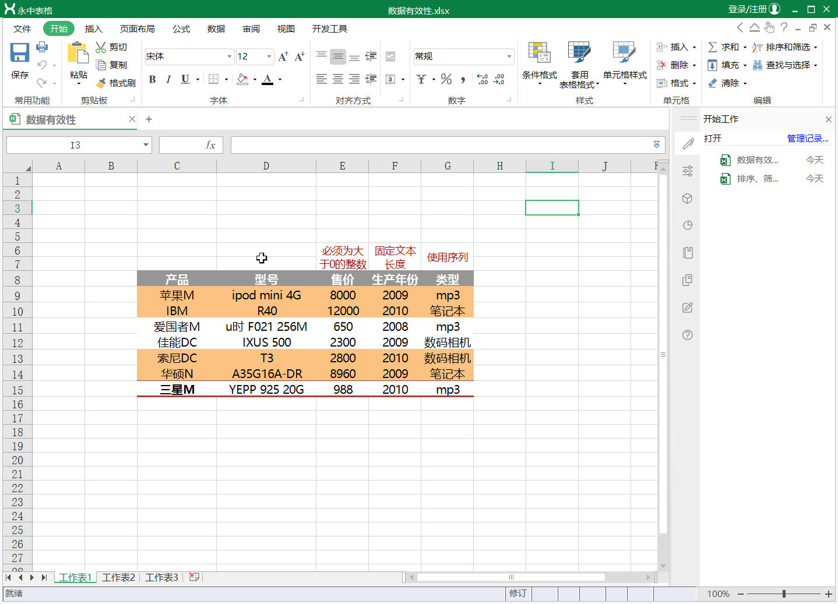
Task: Toggle bold formatting
Action: 152,79
